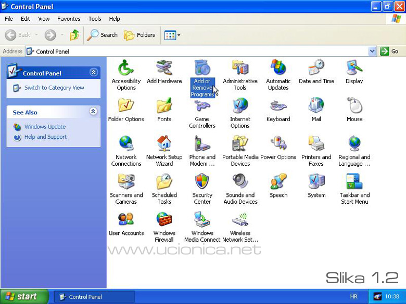Open the Mail applet
This screenshot has width=406, height=304.
(316, 110)
